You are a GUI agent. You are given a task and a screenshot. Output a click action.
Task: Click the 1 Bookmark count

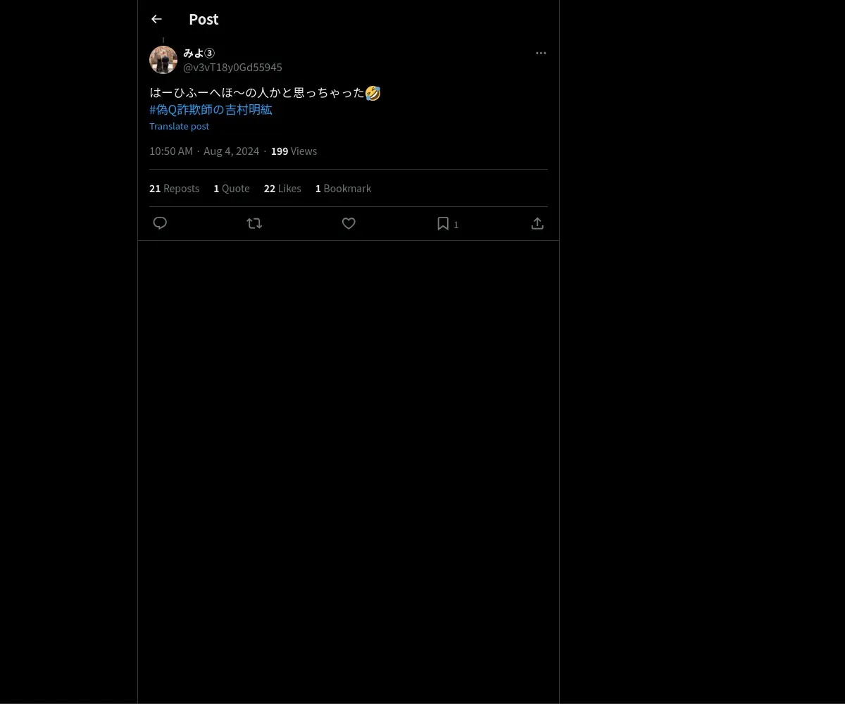343,188
